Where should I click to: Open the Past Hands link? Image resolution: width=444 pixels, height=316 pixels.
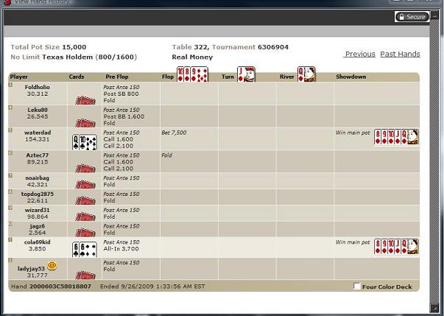tap(400, 54)
